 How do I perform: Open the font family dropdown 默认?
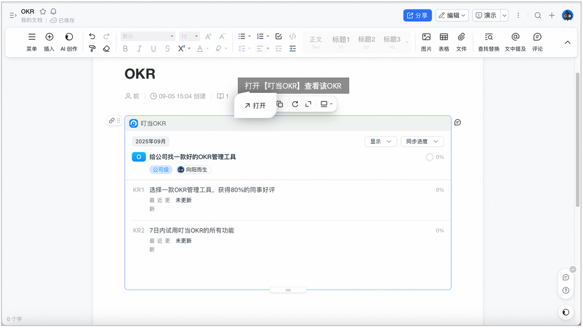pos(148,36)
